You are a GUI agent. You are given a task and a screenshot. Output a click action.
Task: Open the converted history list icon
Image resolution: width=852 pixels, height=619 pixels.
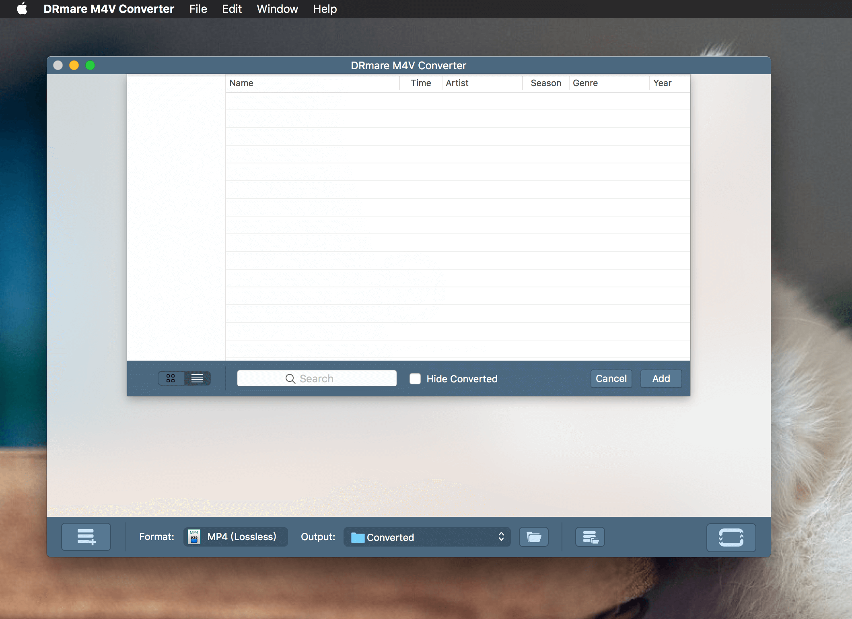point(590,537)
